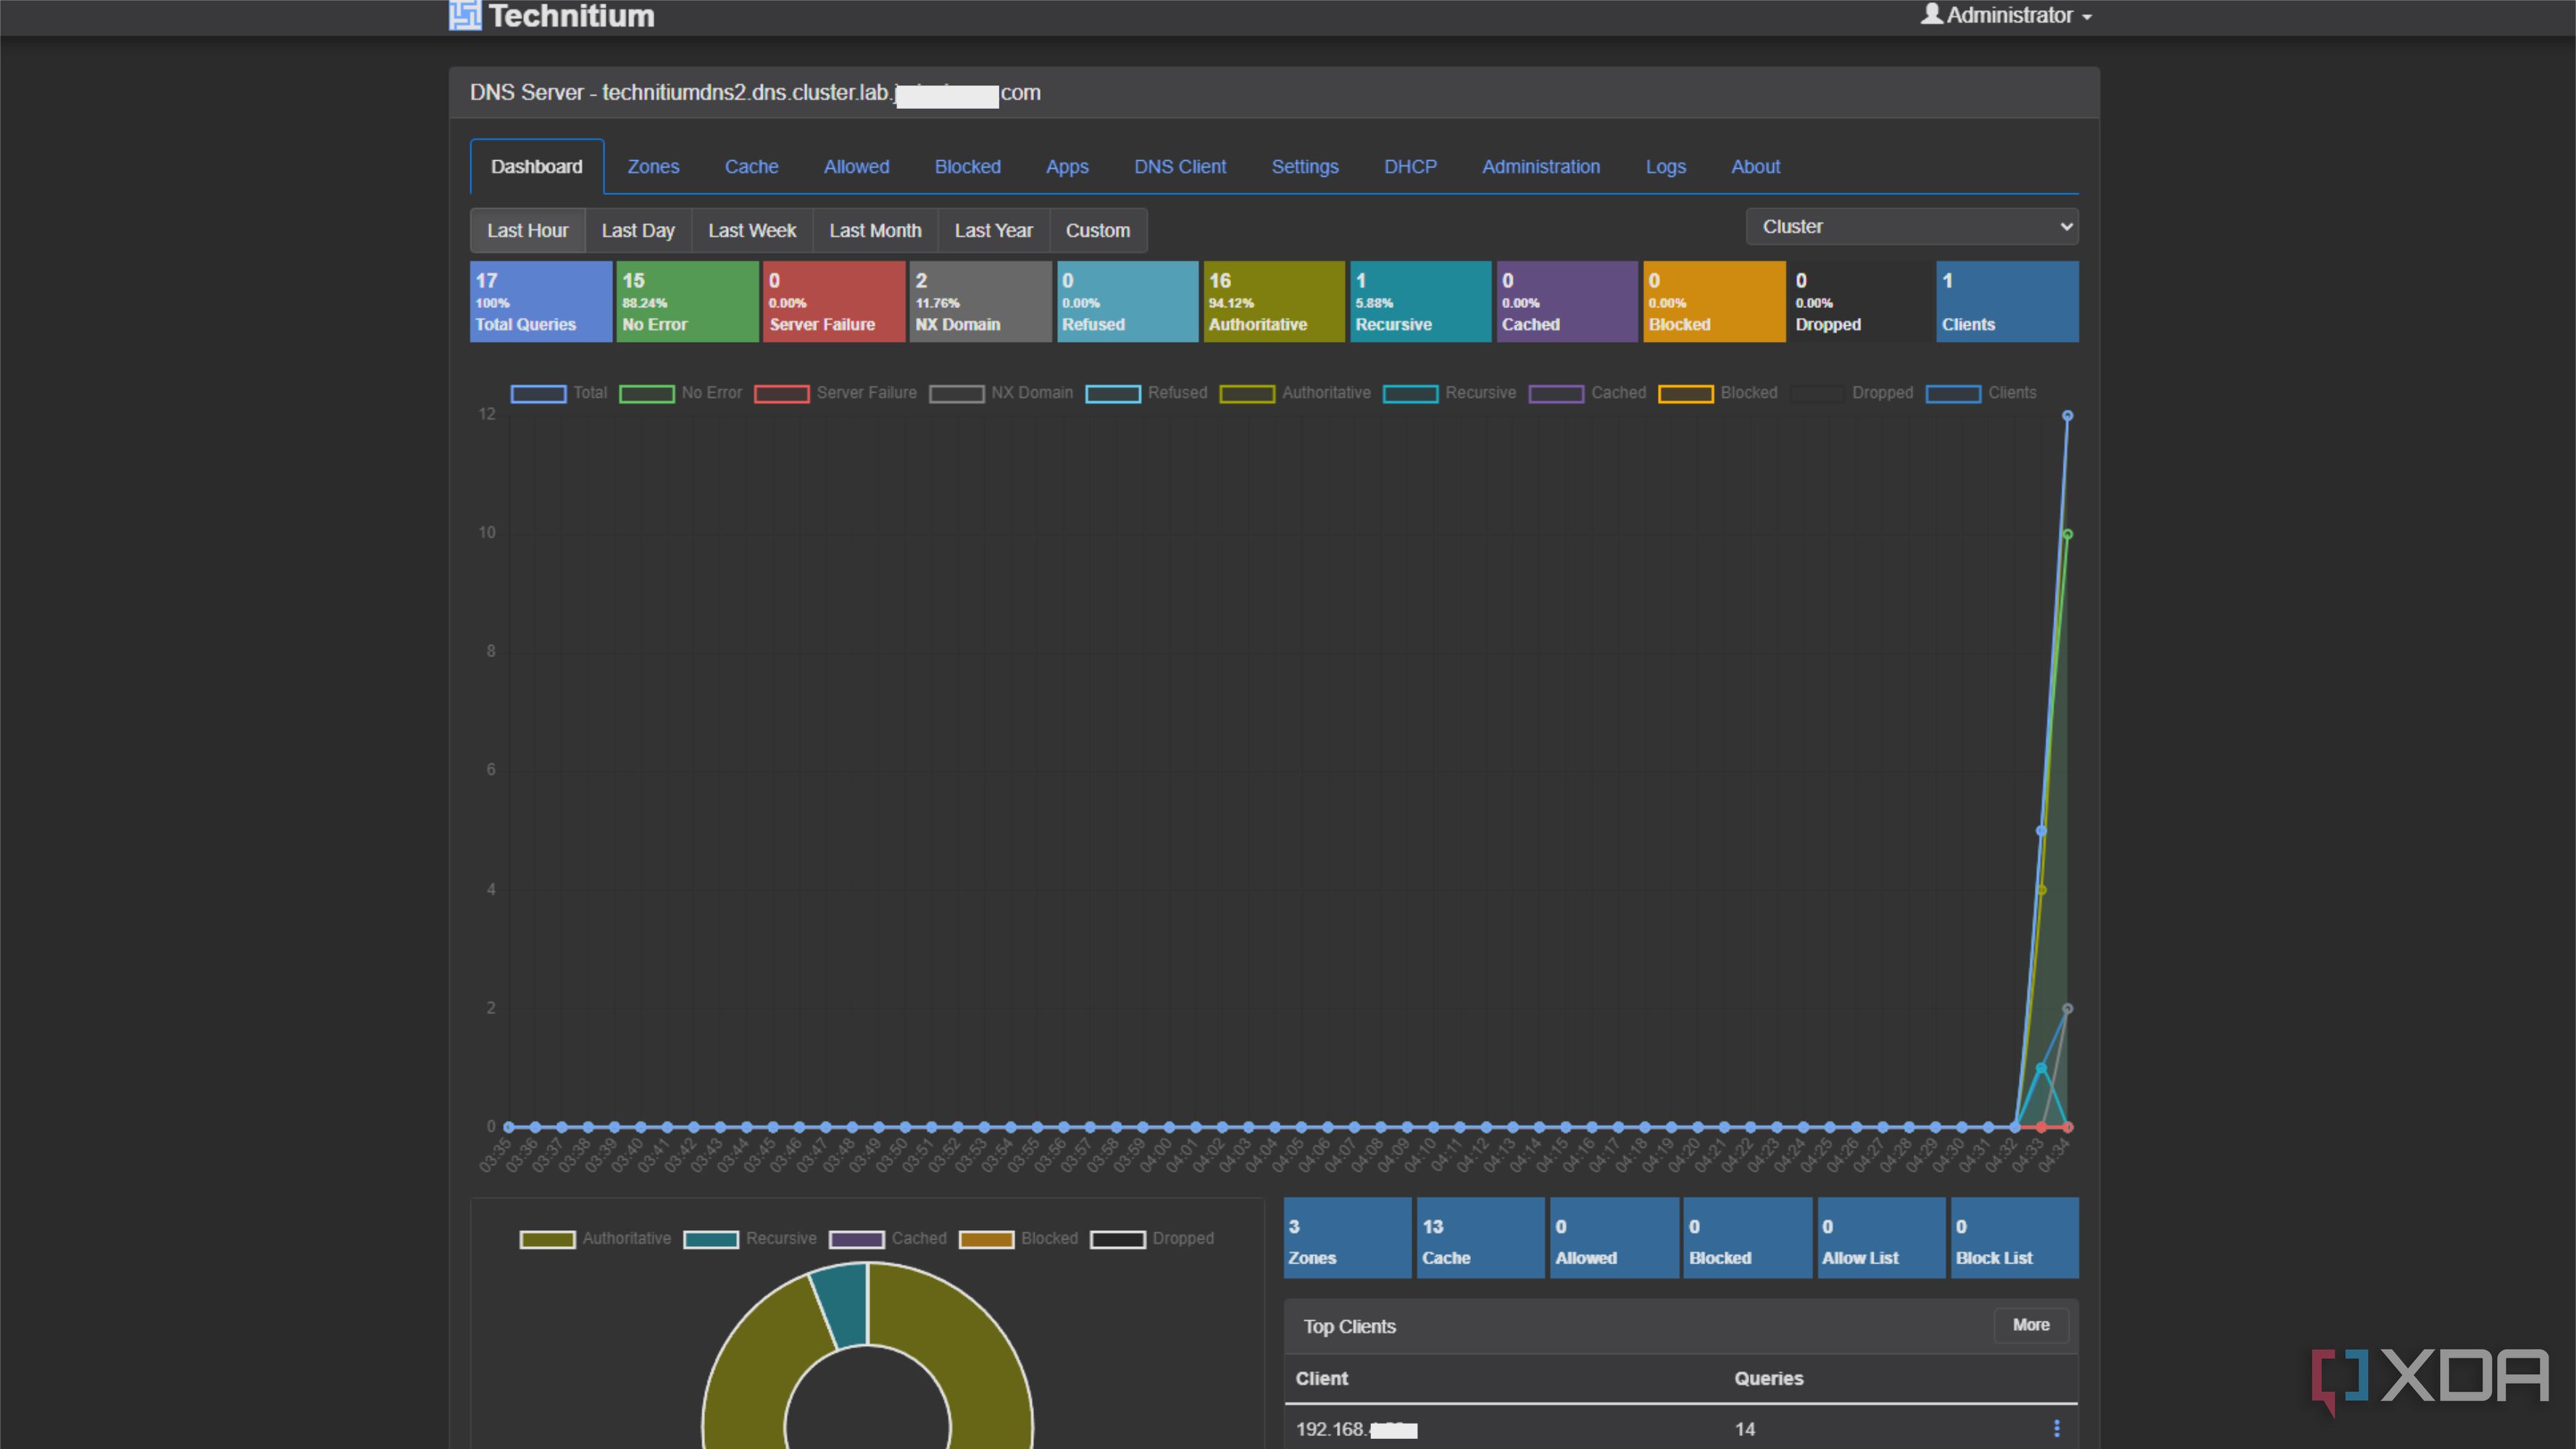Click the Clients stat tile
Image resolution: width=2576 pixels, height=1449 pixels.
coord(2007,302)
